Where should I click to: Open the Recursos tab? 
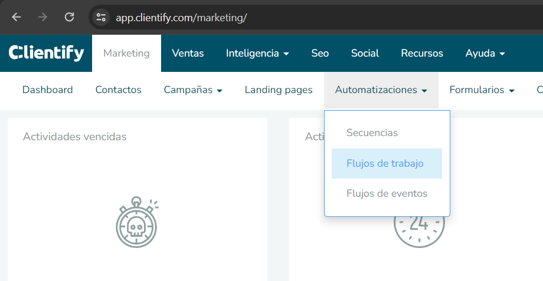[x=422, y=53]
